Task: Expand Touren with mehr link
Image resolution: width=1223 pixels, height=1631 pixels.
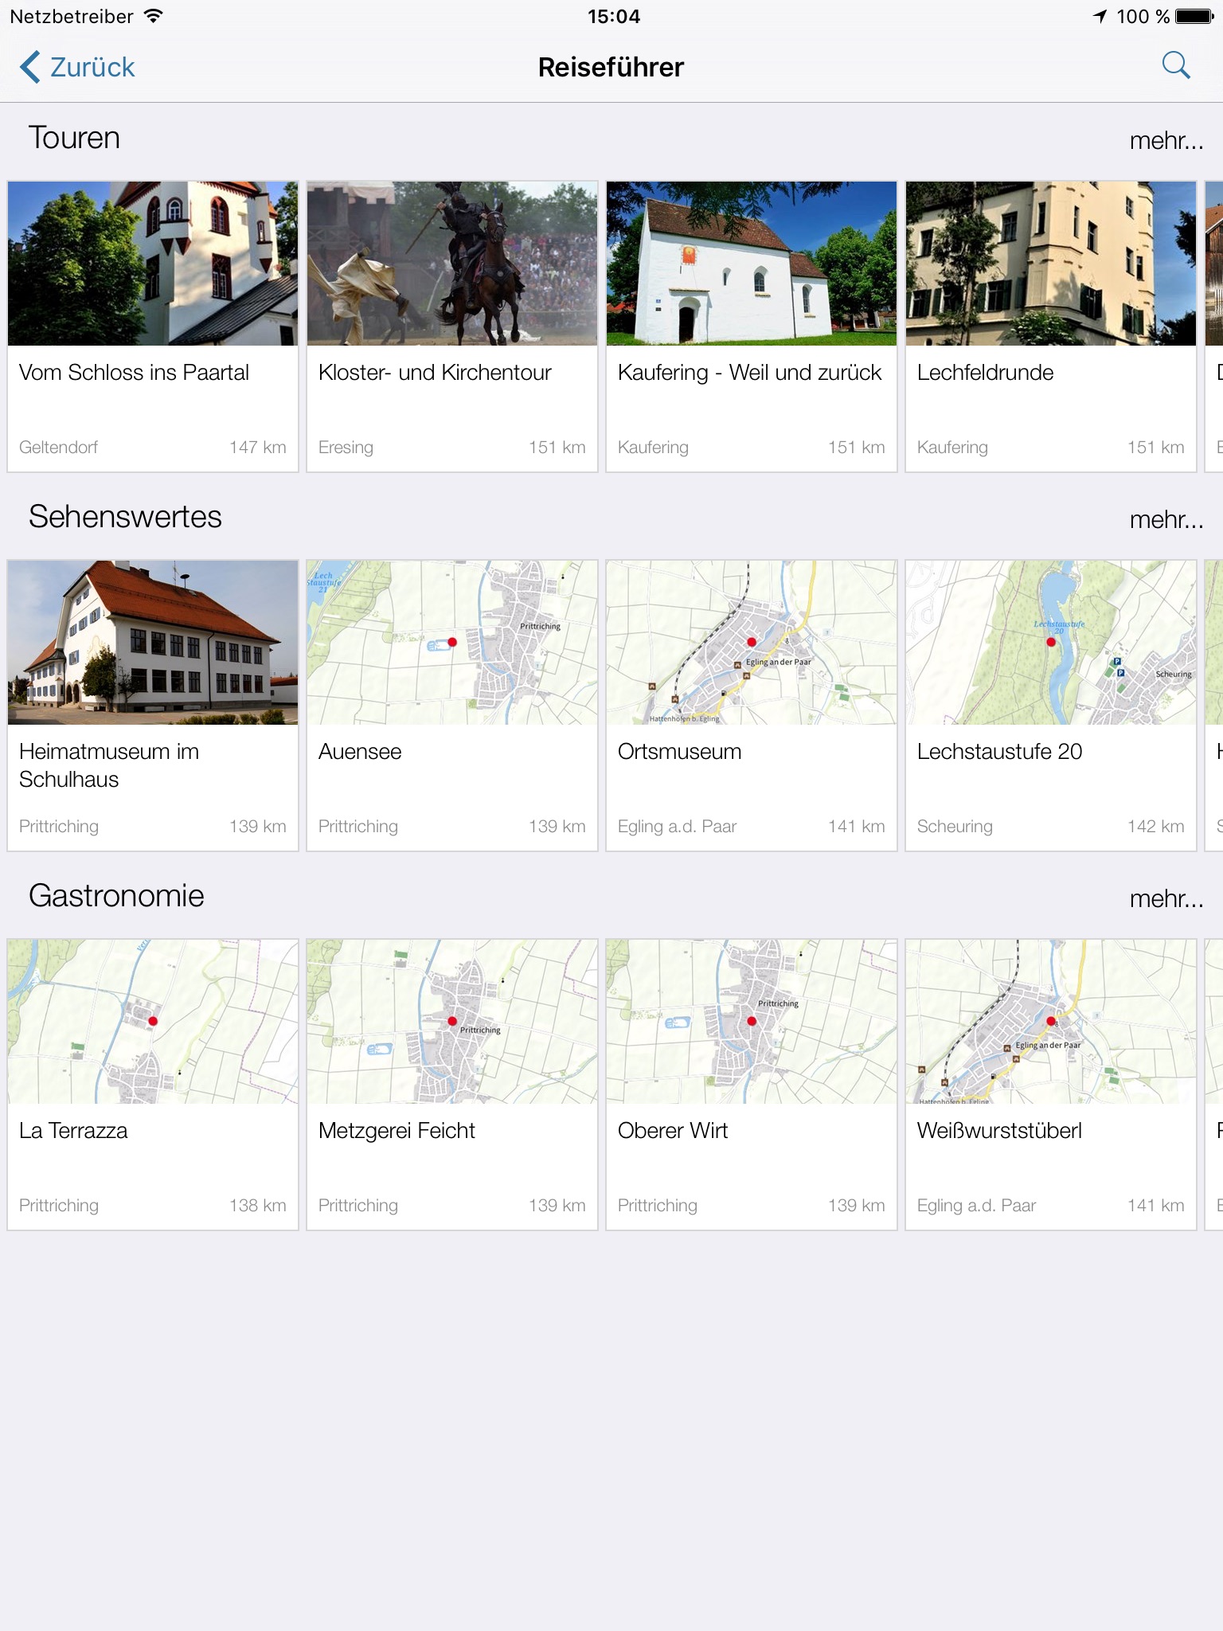Action: 1166,141
